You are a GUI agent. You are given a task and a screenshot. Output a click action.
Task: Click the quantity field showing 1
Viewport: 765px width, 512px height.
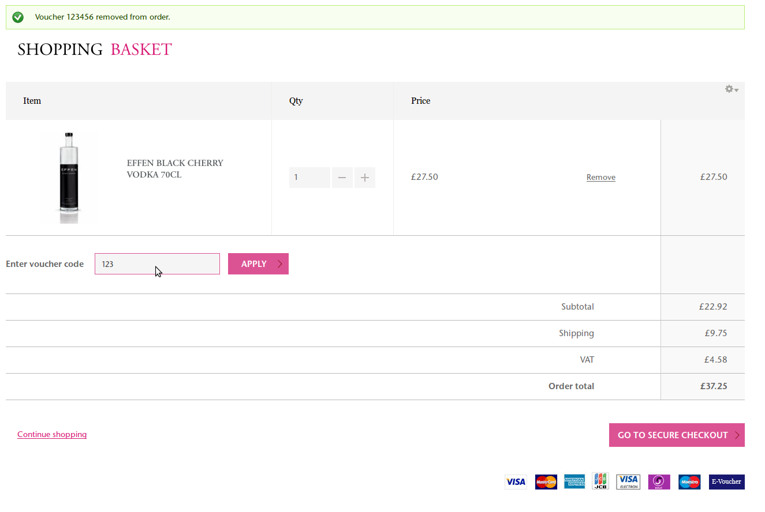tap(309, 178)
